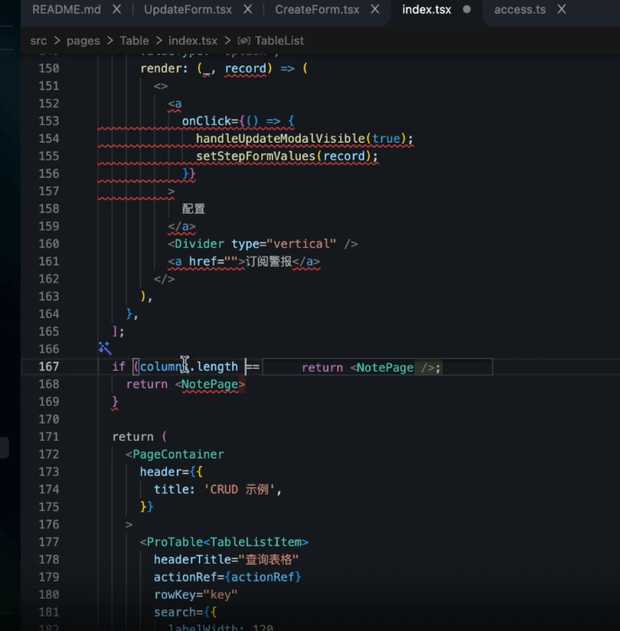Image resolution: width=620 pixels, height=631 pixels.
Task: Click actionRef on line 179
Action: 186,577
